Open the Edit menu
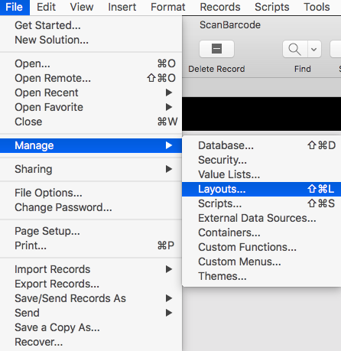Image resolution: width=341 pixels, height=351 pixels. (x=46, y=7)
